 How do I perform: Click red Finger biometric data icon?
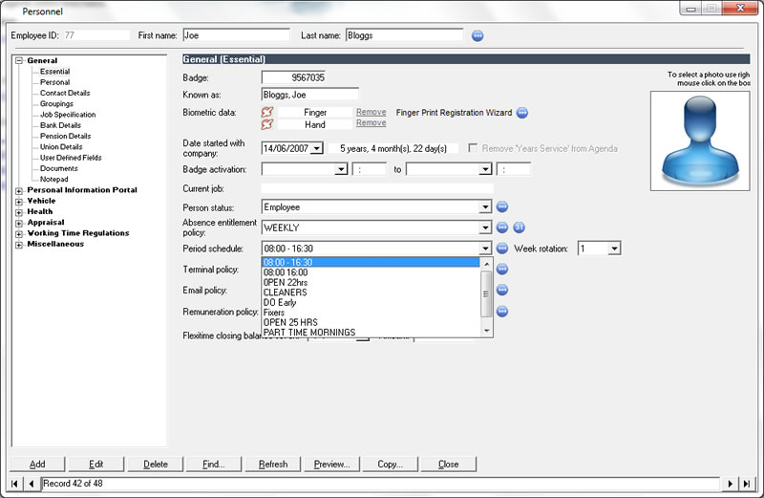(266, 112)
